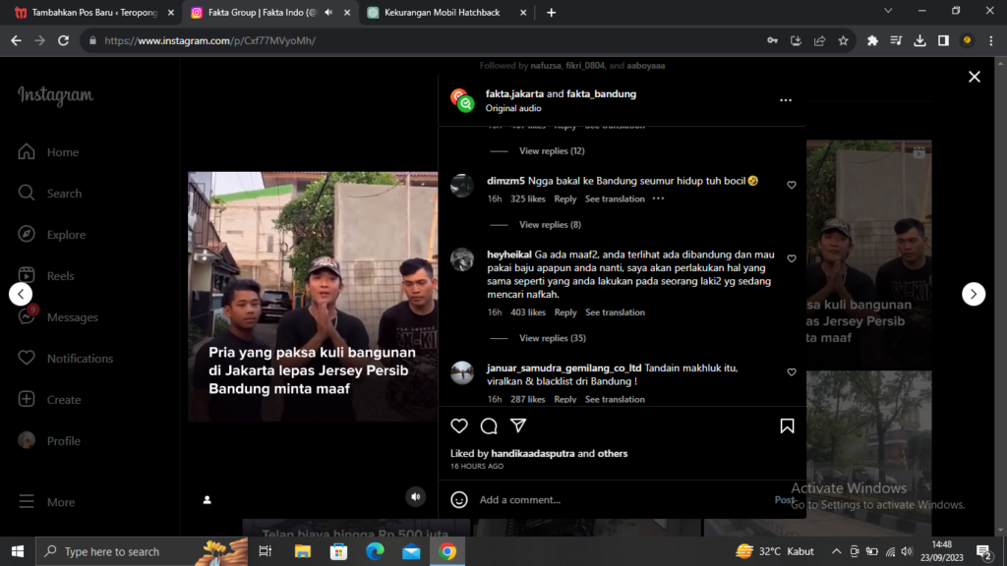The height and width of the screenshot is (566, 1007).
Task: Like dimzm5's comment
Action: 792,185
